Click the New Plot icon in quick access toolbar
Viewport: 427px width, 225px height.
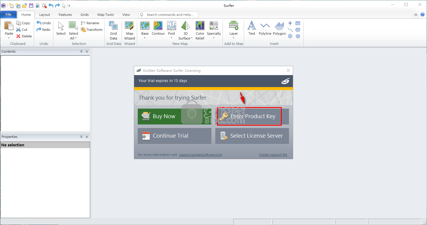click(11, 5)
